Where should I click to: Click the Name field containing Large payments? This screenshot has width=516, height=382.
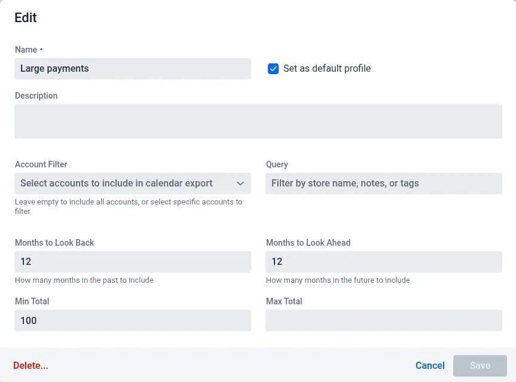tap(132, 69)
